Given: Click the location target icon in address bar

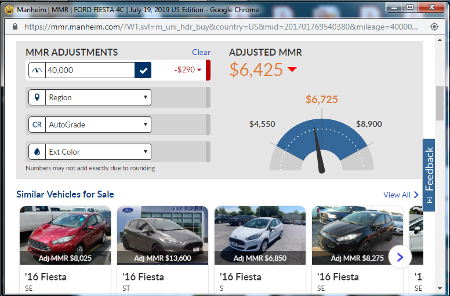Looking at the screenshot, I should tap(434, 27).
